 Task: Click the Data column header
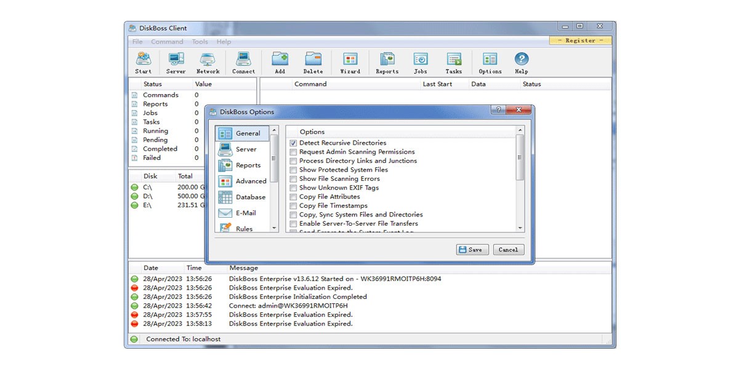479,84
